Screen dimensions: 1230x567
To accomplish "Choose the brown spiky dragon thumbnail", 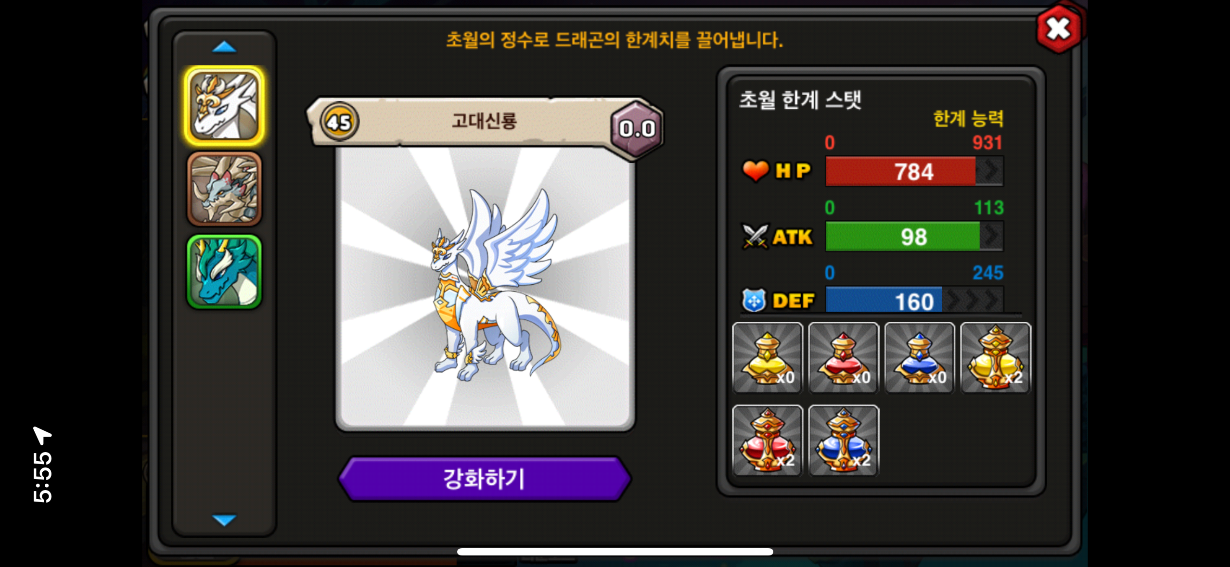I will pyautogui.click(x=224, y=189).
